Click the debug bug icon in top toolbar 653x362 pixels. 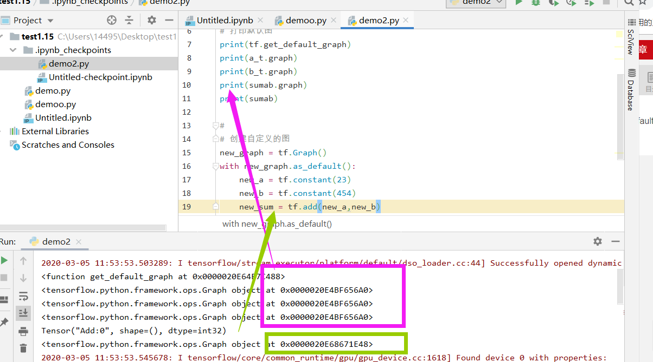point(536,2)
